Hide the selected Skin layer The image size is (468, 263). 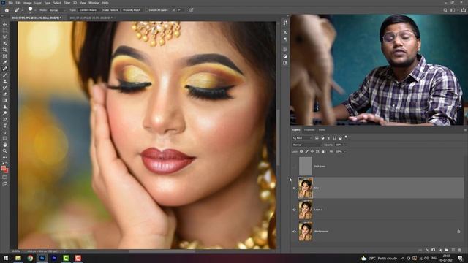[x=294, y=188]
